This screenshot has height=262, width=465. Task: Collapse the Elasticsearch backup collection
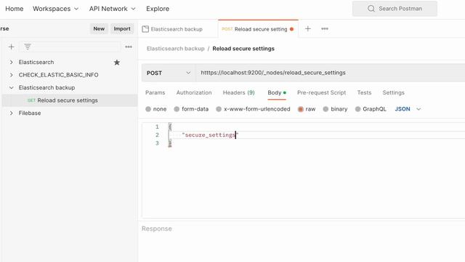(12, 87)
